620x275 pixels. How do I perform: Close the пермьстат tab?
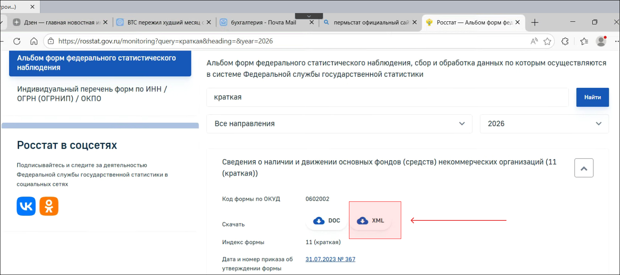(415, 23)
